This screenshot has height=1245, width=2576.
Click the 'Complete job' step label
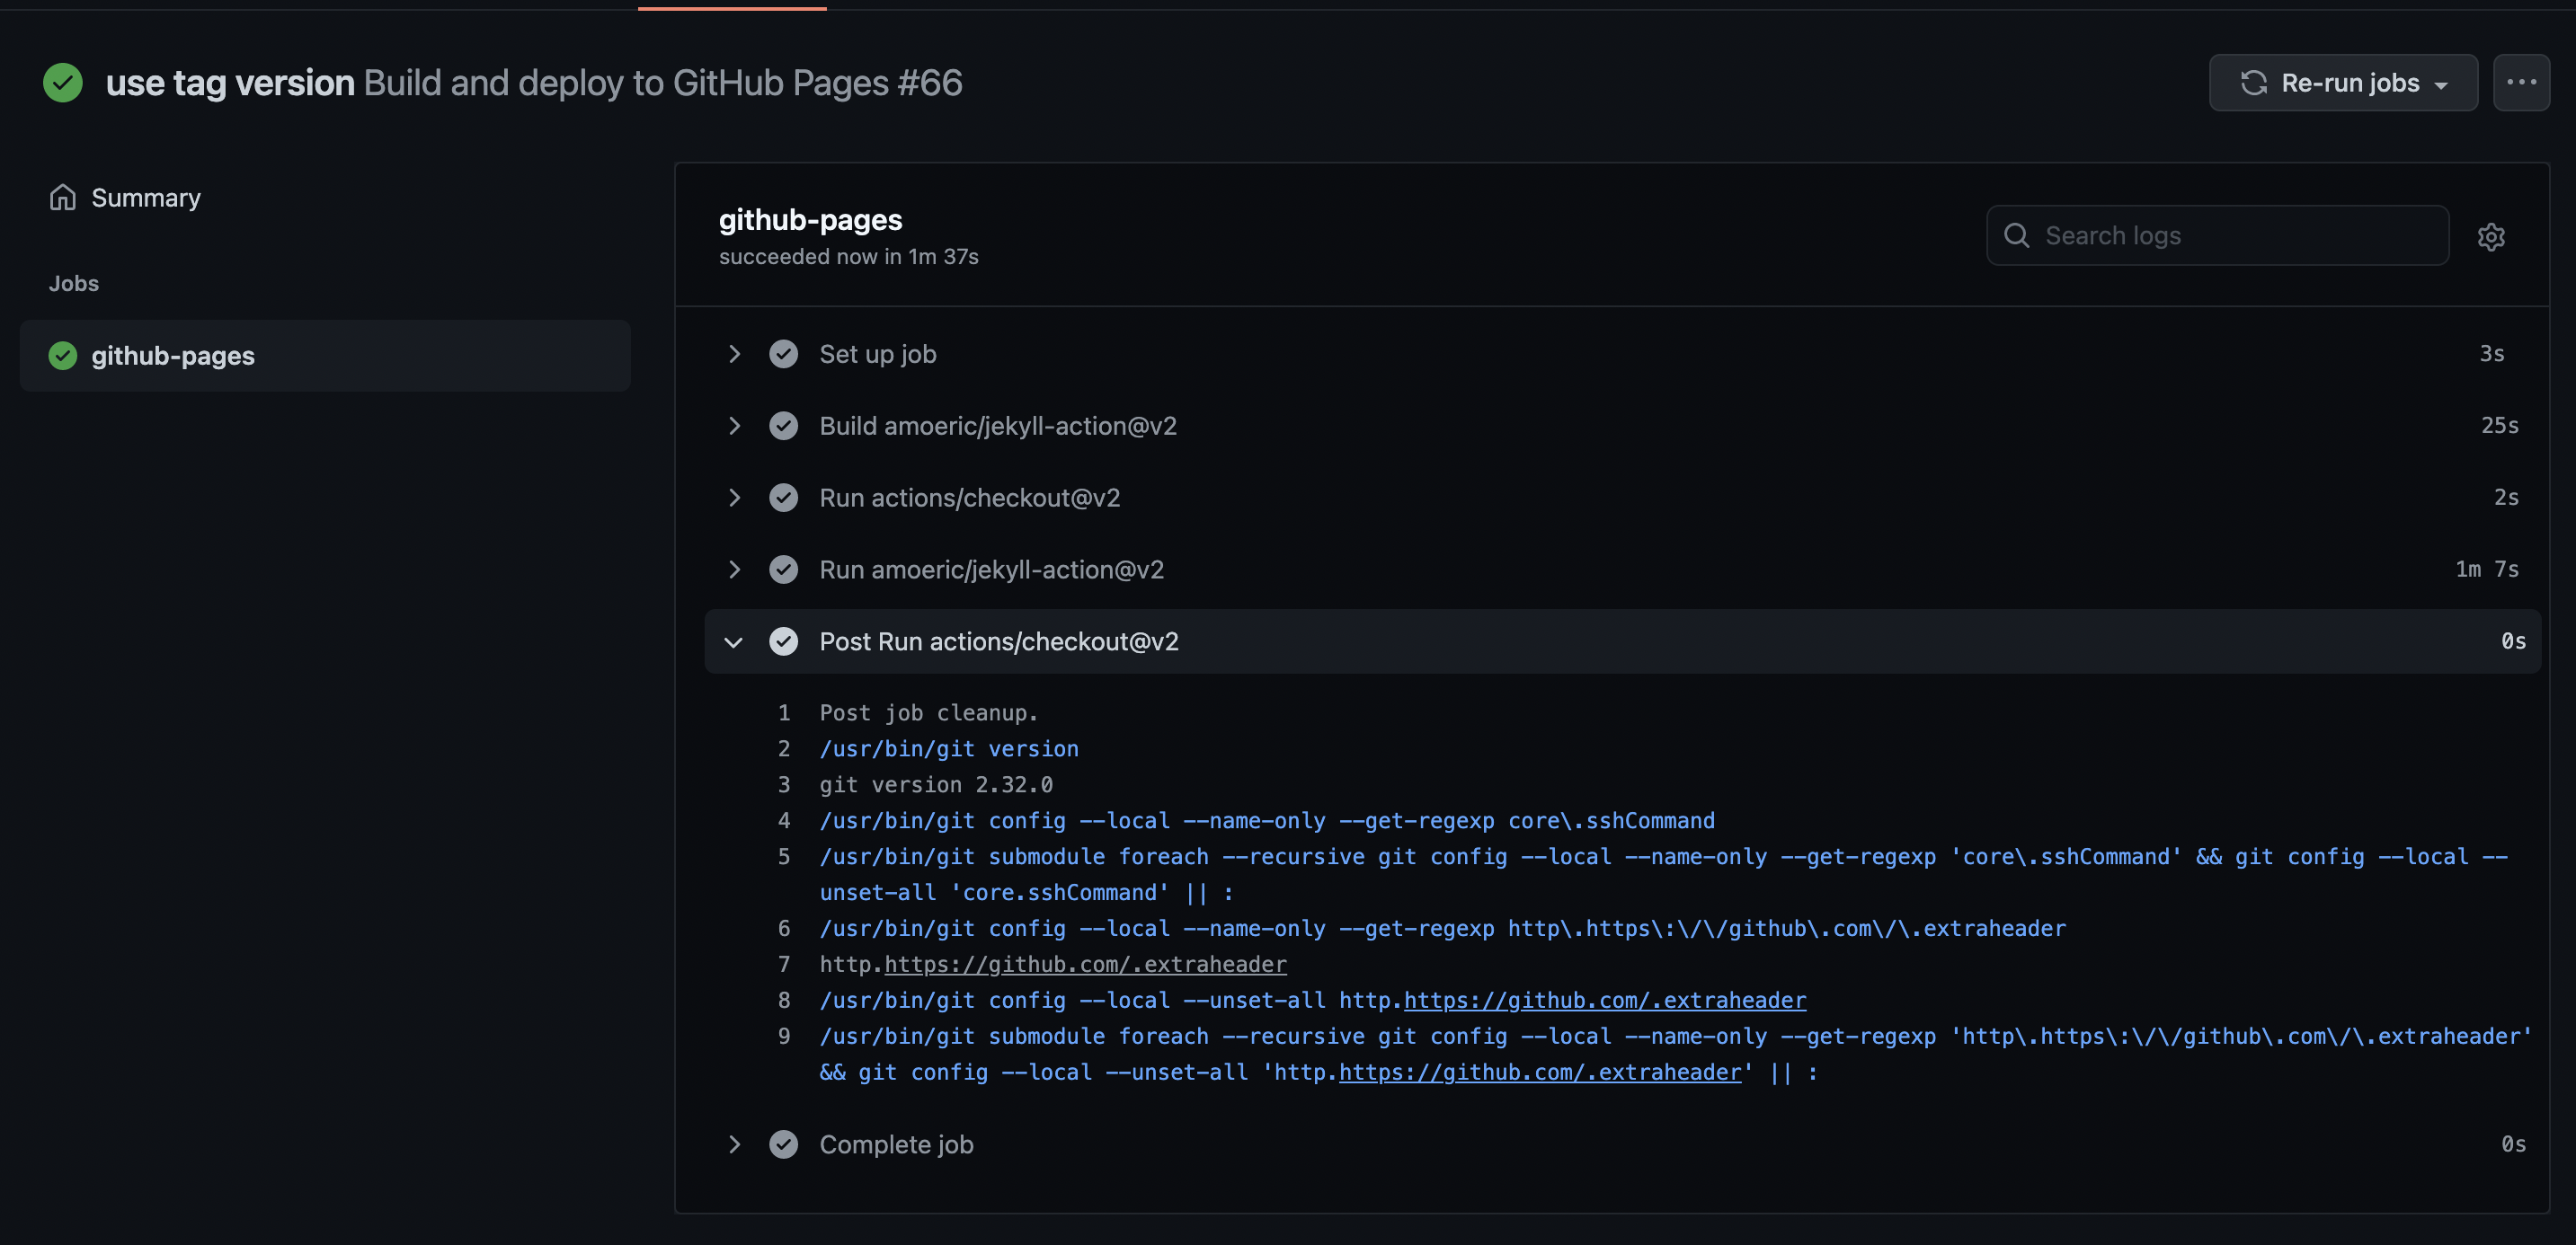(x=897, y=1145)
